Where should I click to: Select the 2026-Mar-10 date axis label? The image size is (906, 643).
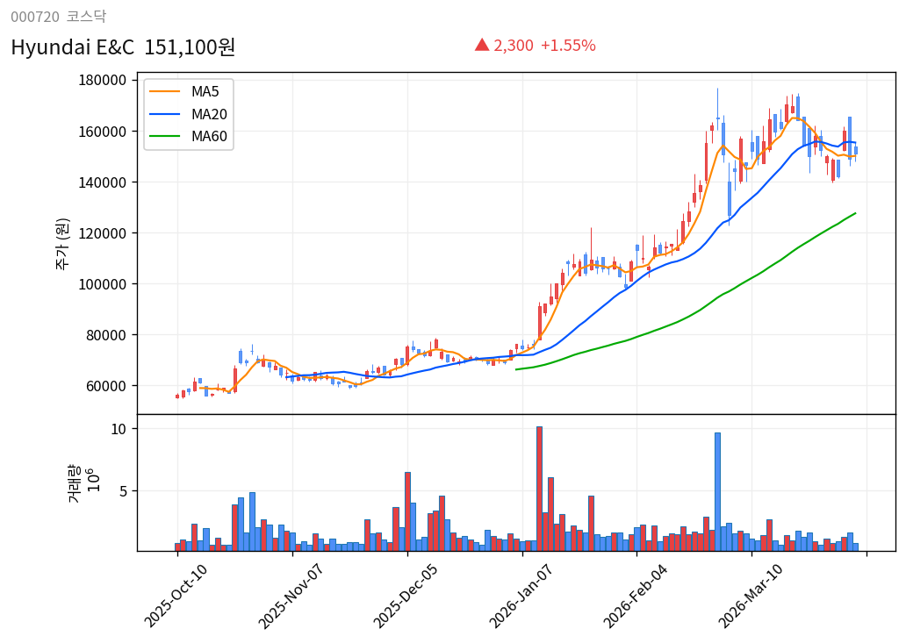[x=751, y=597]
